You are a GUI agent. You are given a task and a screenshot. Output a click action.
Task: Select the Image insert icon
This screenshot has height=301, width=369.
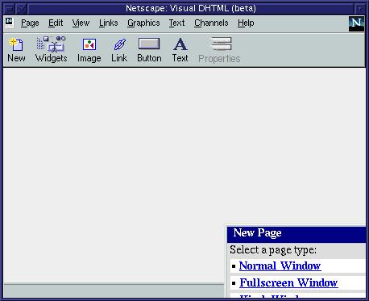tap(89, 44)
